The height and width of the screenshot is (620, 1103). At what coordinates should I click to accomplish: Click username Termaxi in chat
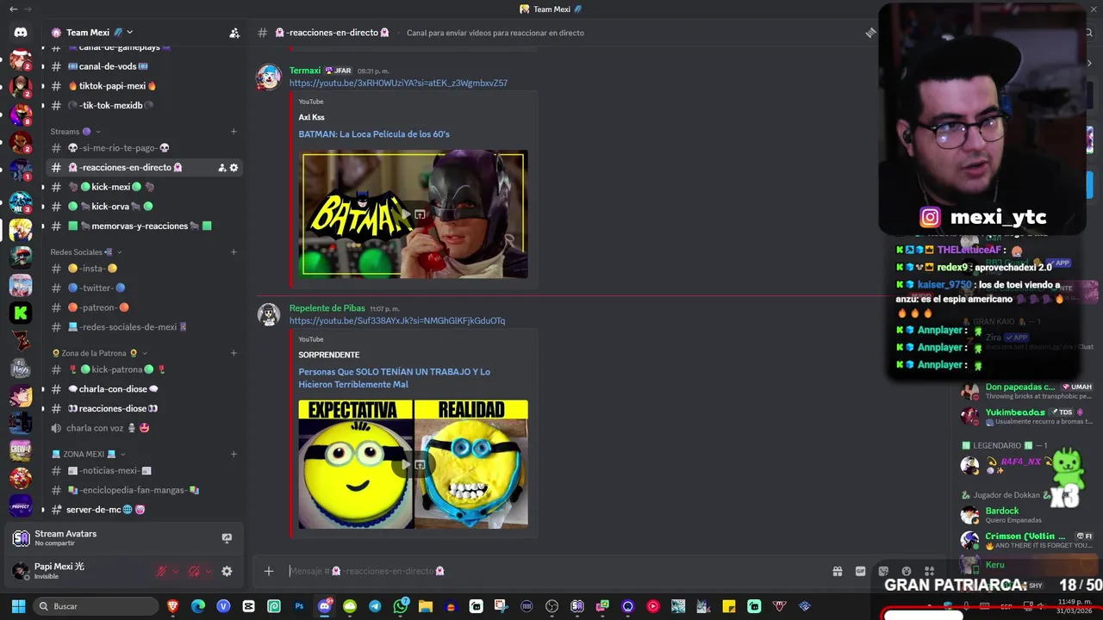[305, 71]
